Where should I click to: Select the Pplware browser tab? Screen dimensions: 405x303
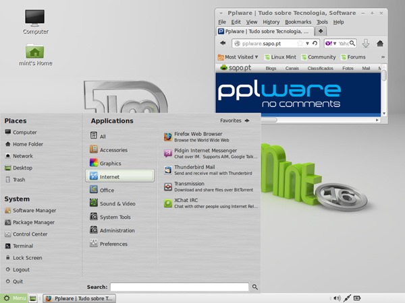265,32
